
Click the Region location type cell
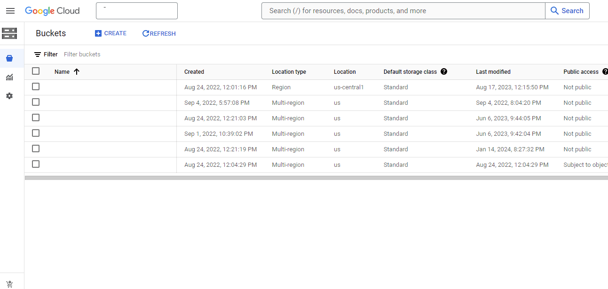tap(281, 87)
